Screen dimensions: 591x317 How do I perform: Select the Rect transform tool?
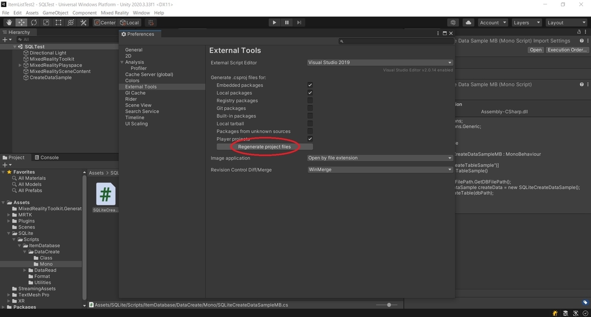[x=58, y=22]
